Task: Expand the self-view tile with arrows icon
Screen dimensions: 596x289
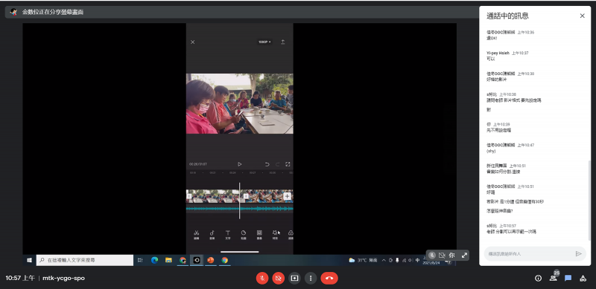Action: [x=464, y=256]
